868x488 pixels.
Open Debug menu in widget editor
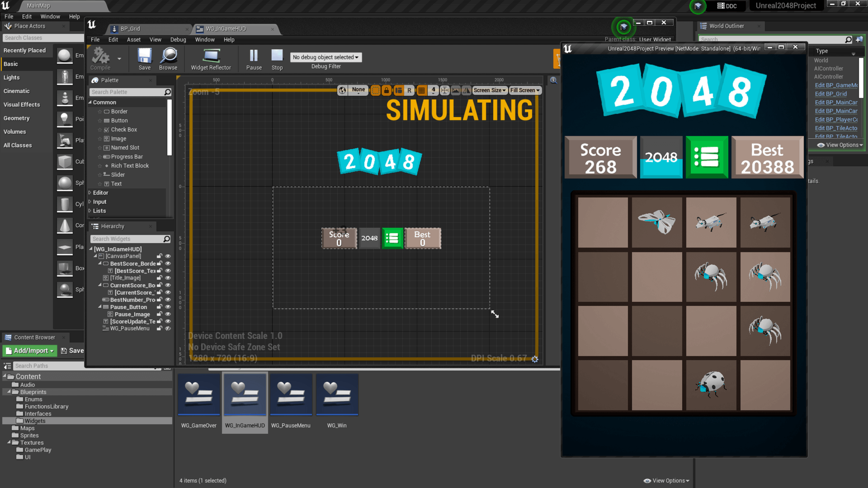tap(178, 40)
